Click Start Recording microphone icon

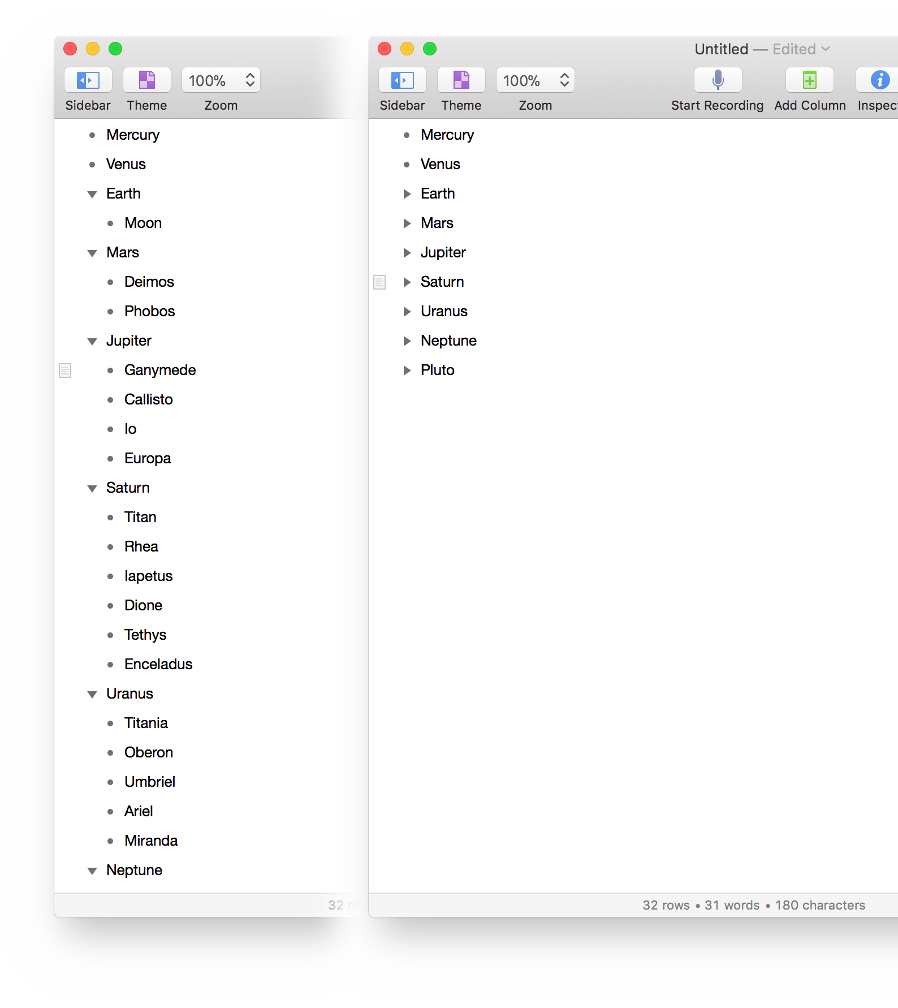[x=718, y=80]
